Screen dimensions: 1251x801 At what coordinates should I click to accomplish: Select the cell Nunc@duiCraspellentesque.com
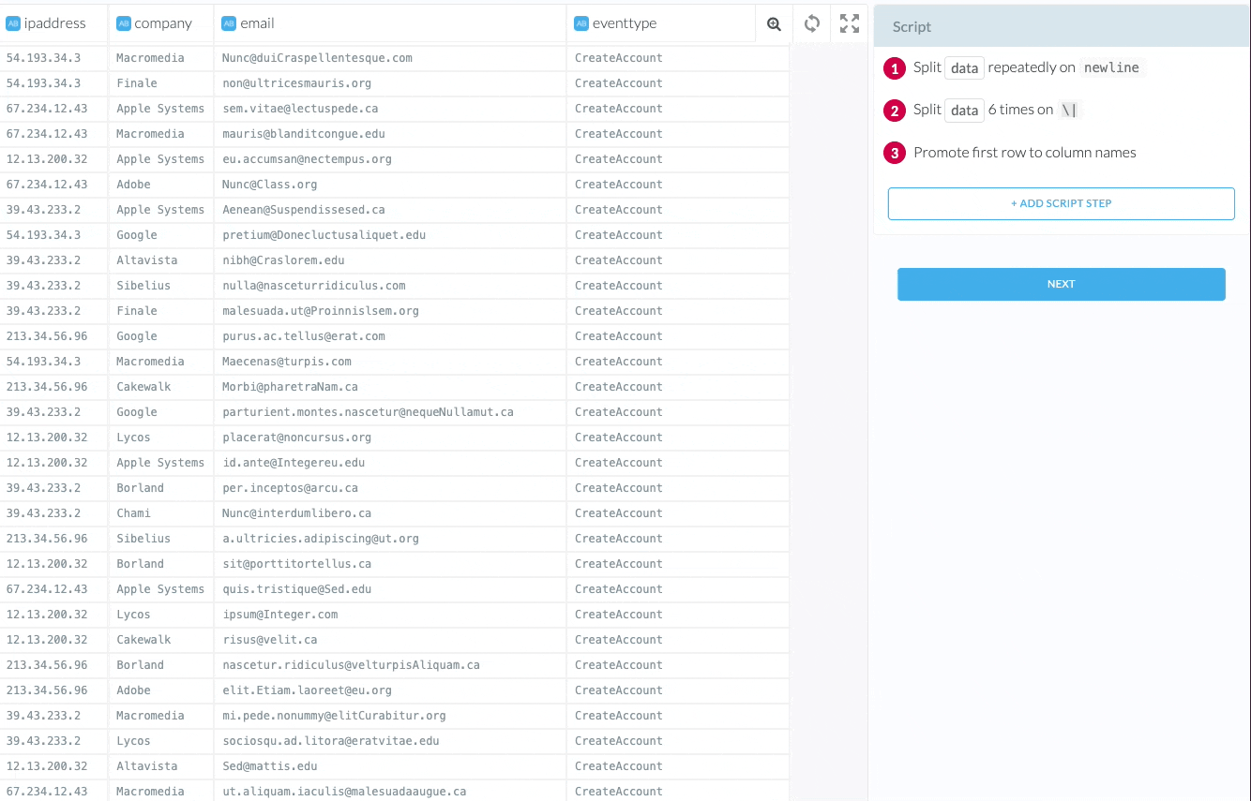pos(317,58)
